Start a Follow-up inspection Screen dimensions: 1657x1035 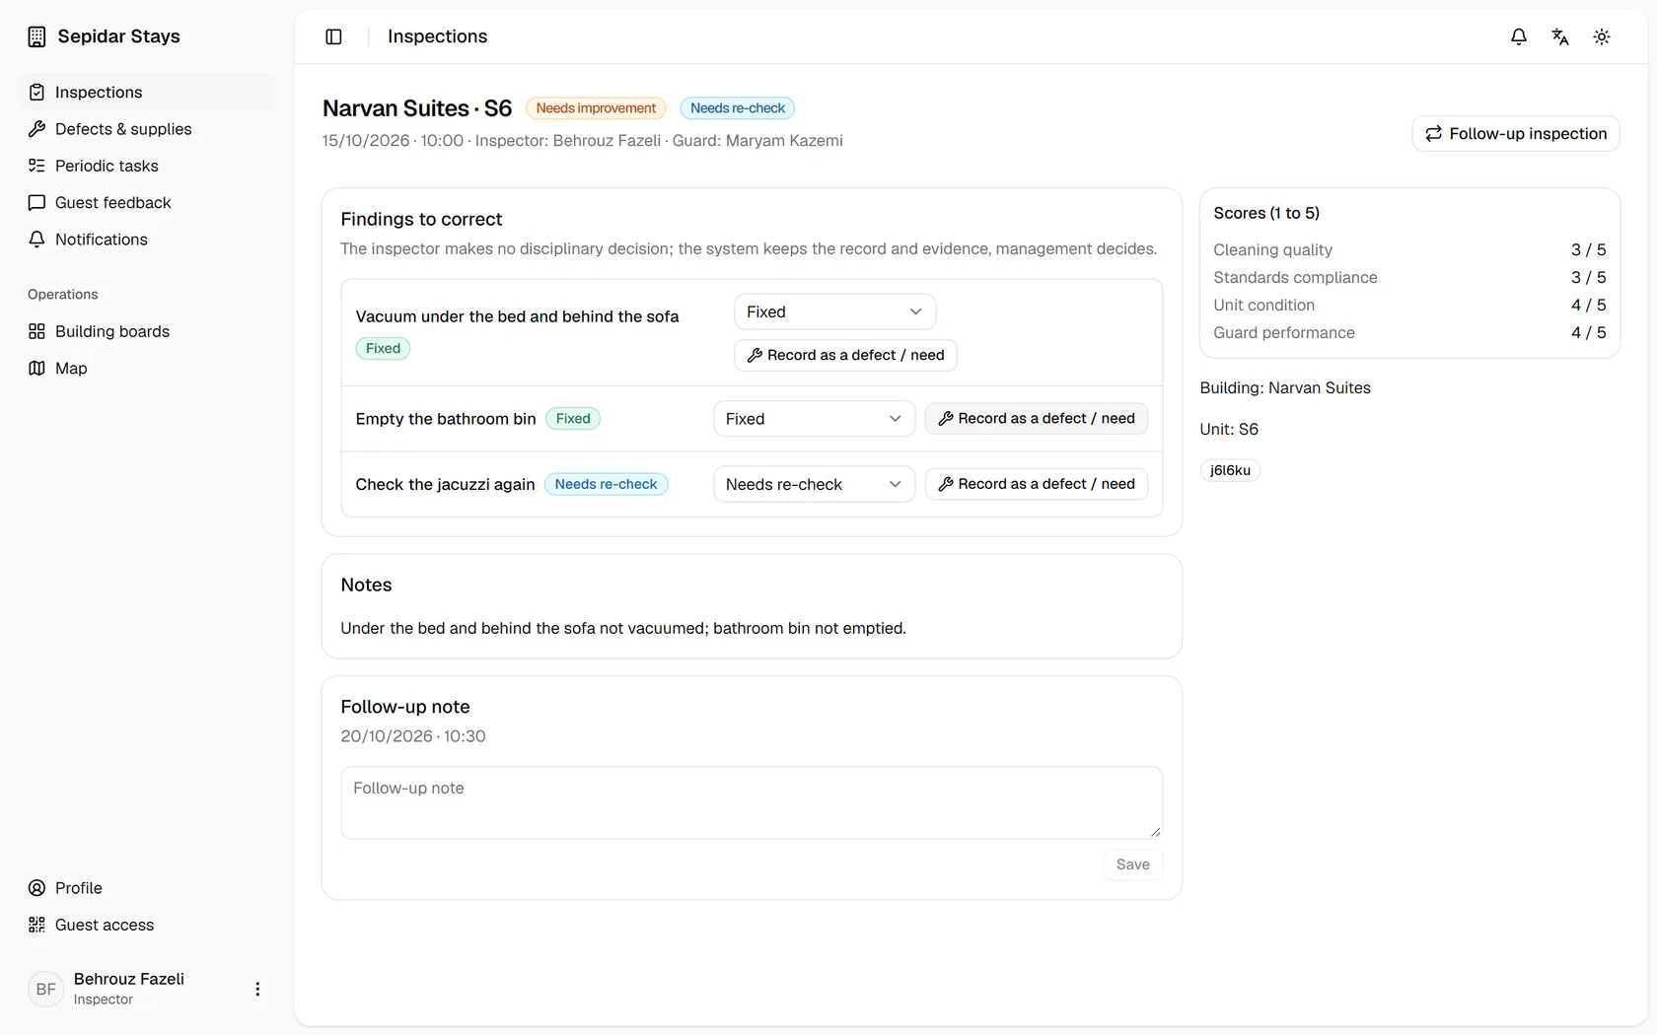[1516, 133]
